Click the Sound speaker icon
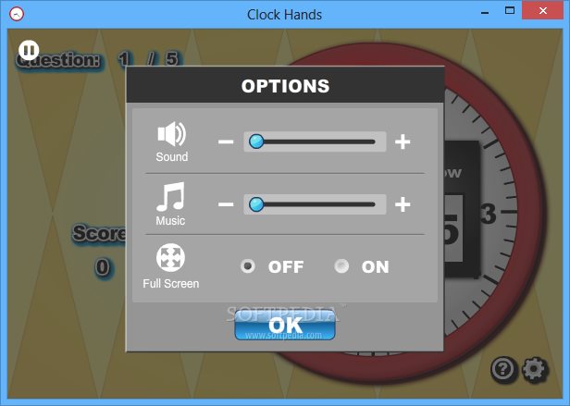This screenshot has height=406, width=570. tap(171, 134)
